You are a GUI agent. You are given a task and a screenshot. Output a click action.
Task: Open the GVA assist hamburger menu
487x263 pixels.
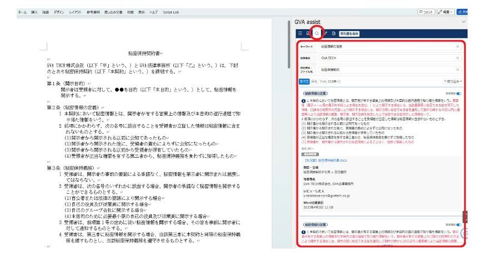pyautogui.click(x=300, y=33)
